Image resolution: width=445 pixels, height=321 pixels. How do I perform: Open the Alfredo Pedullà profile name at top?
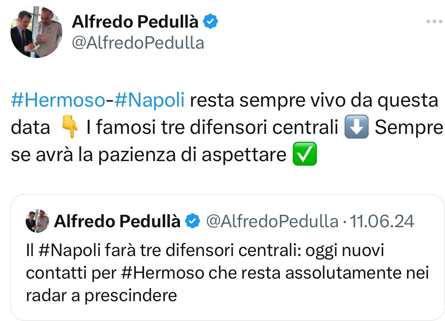[x=135, y=23]
